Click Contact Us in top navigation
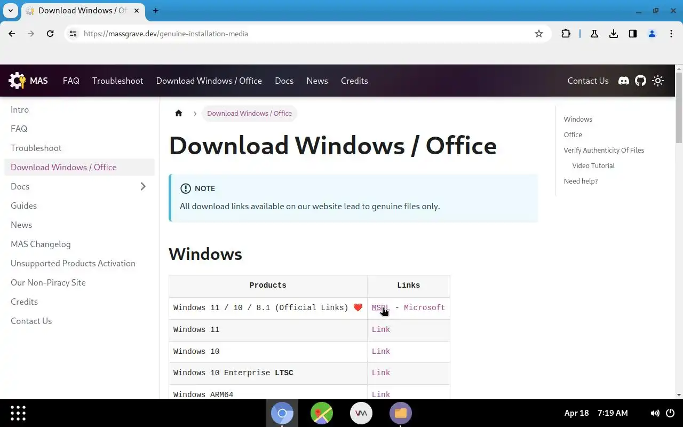683x427 pixels. click(x=588, y=81)
